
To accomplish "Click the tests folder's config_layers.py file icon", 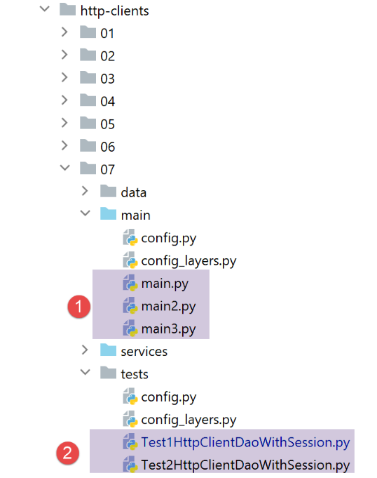I will click(x=130, y=419).
